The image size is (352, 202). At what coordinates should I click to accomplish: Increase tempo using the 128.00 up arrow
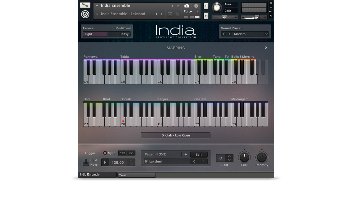(131, 161)
